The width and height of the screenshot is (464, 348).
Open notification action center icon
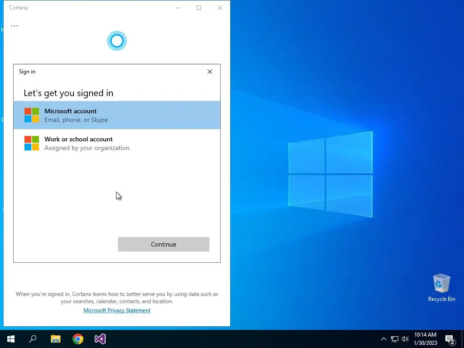pyautogui.click(x=450, y=340)
